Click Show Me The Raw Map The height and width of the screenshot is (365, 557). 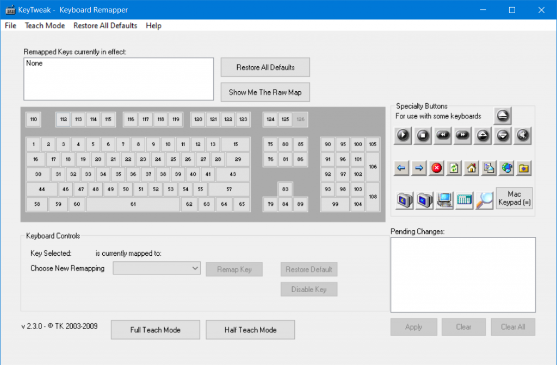[265, 92]
